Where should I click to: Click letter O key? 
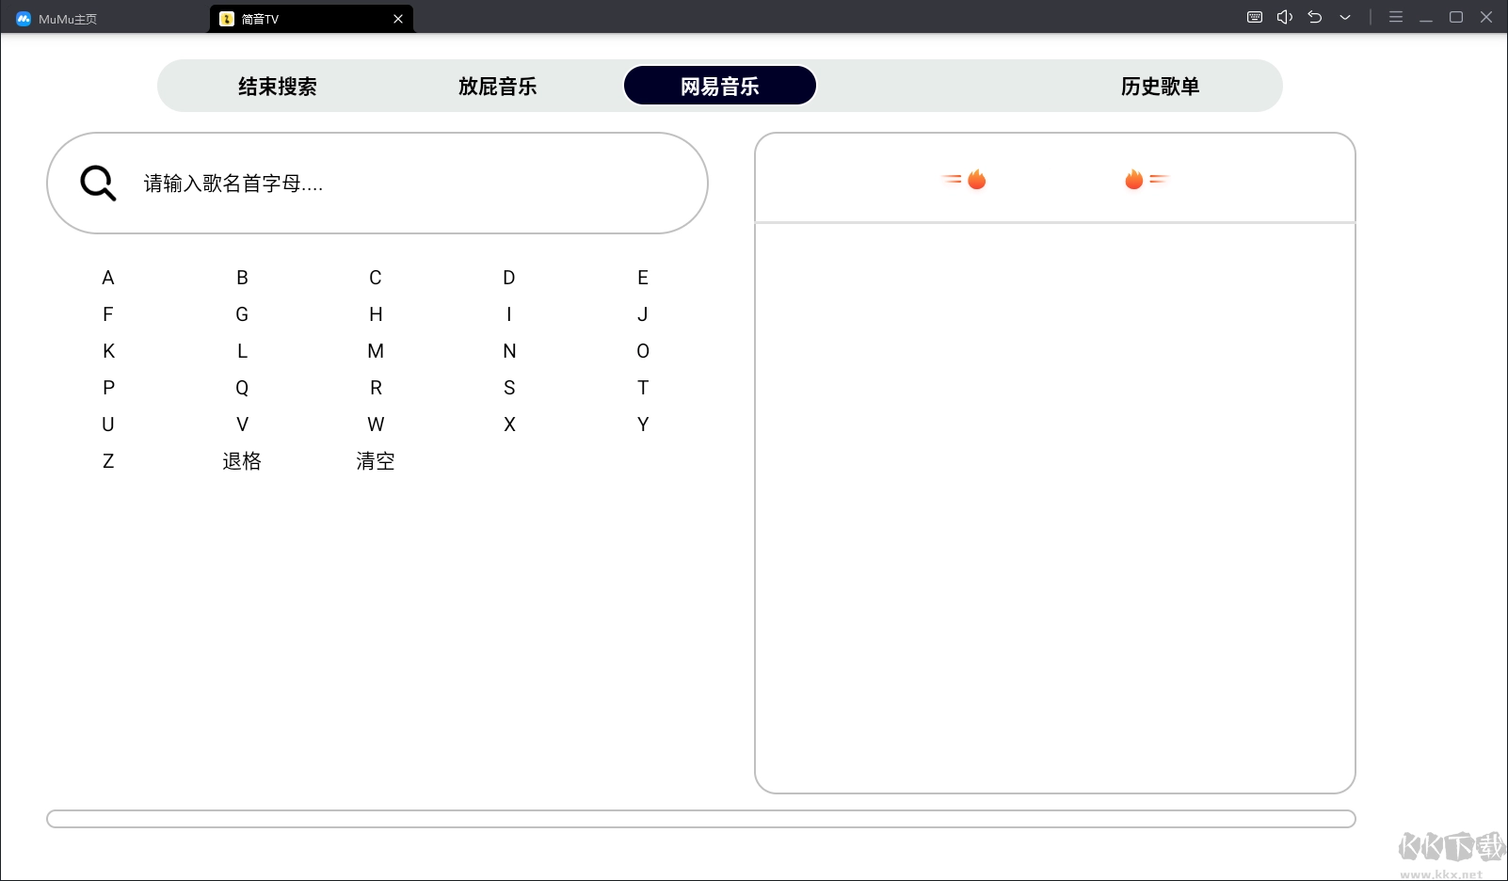pos(643,351)
